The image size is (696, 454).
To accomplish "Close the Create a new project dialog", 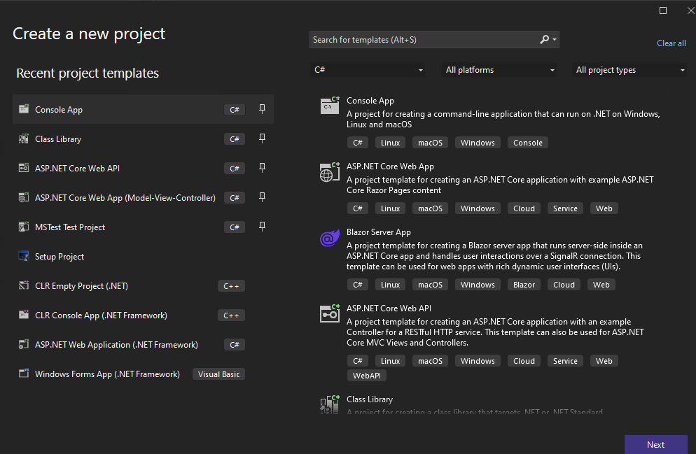I will pyautogui.click(x=691, y=10).
